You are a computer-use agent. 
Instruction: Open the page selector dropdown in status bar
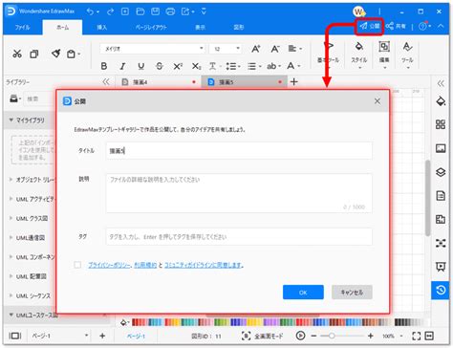click(86, 336)
